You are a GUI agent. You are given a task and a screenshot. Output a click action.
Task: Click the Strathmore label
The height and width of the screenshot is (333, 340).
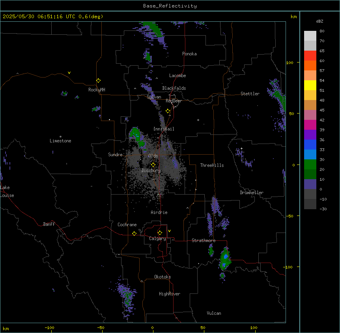pos(204,240)
